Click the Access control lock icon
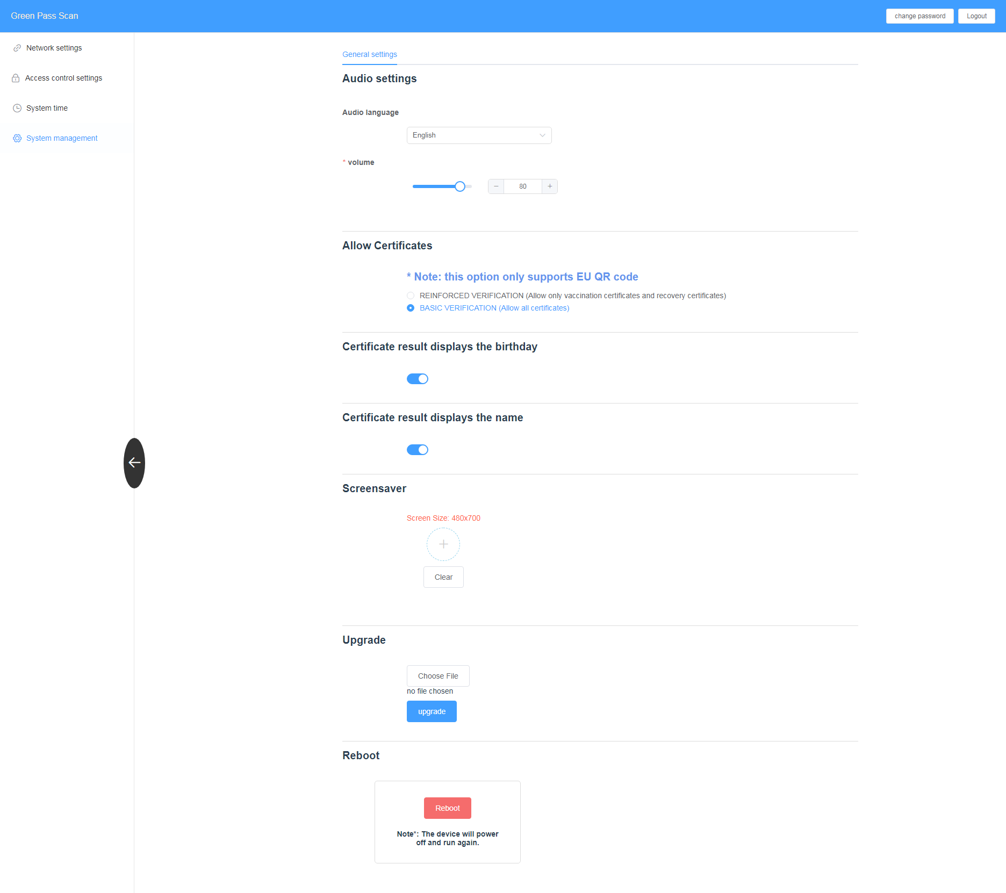This screenshot has width=1006, height=893. (x=16, y=78)
